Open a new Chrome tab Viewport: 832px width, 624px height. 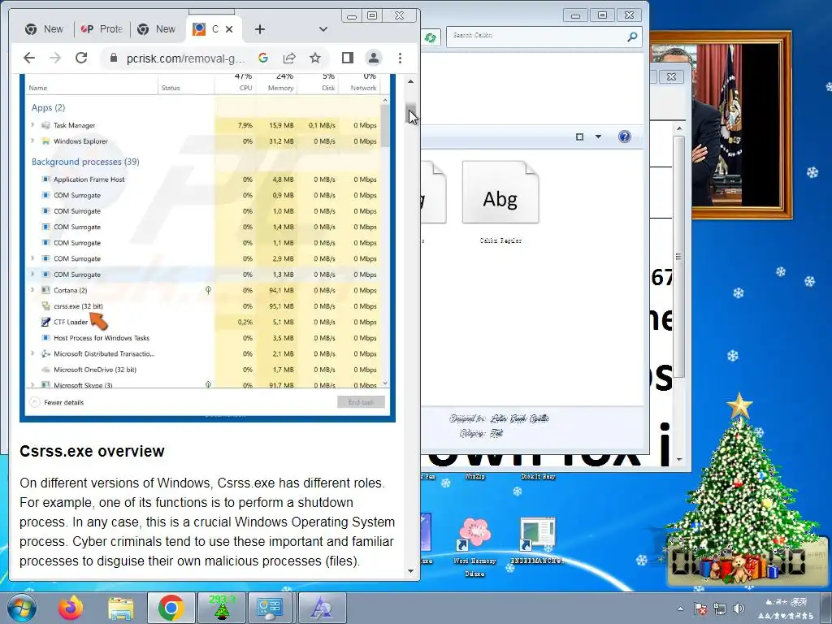click(259, 29)
